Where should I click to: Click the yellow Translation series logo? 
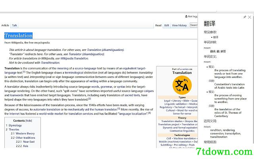(182, 85)
